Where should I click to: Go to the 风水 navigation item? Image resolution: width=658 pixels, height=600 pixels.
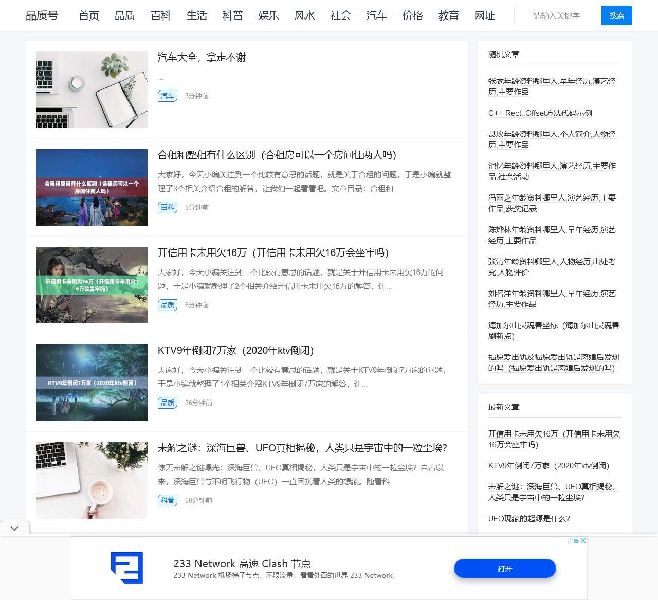pos(305,15)
